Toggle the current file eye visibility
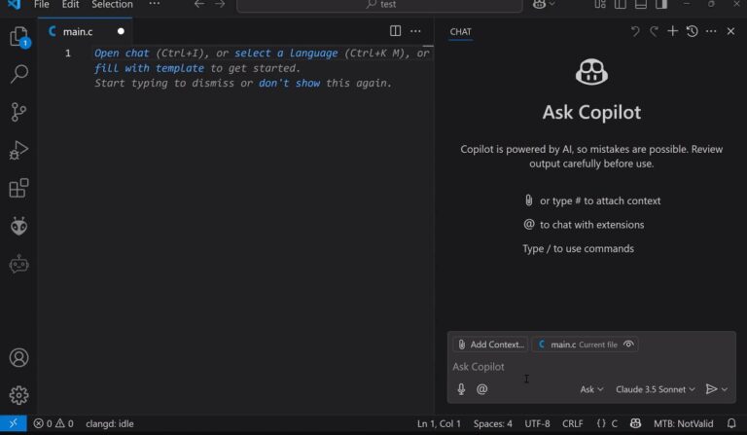Image resolution: width=747 pixels, height=435 pixels. pyautogui.click(x=629, y=344)
